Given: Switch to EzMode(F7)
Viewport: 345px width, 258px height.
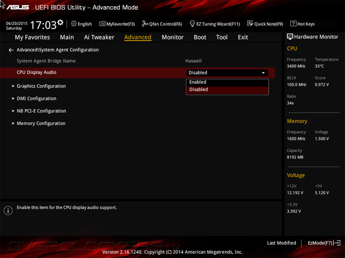Looking at the screenshot, I should (320, 243).
